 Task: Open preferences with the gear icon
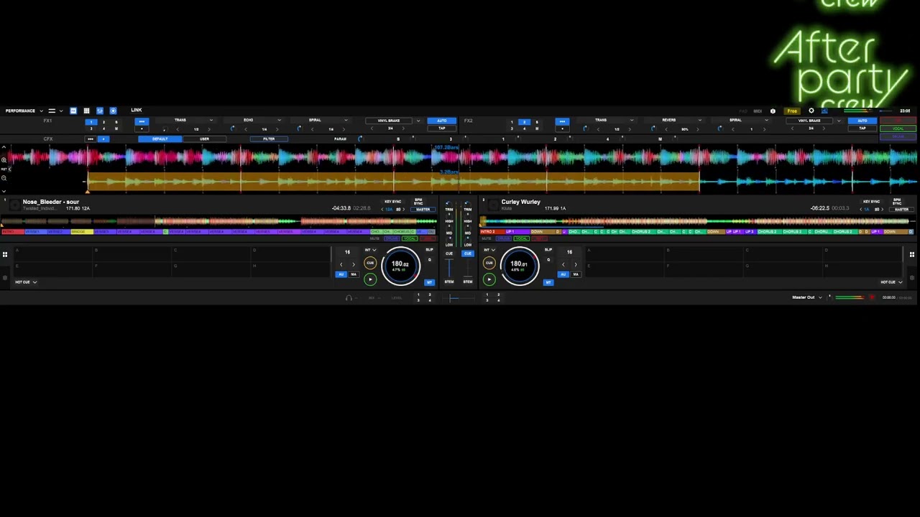(x=811, y=111)
